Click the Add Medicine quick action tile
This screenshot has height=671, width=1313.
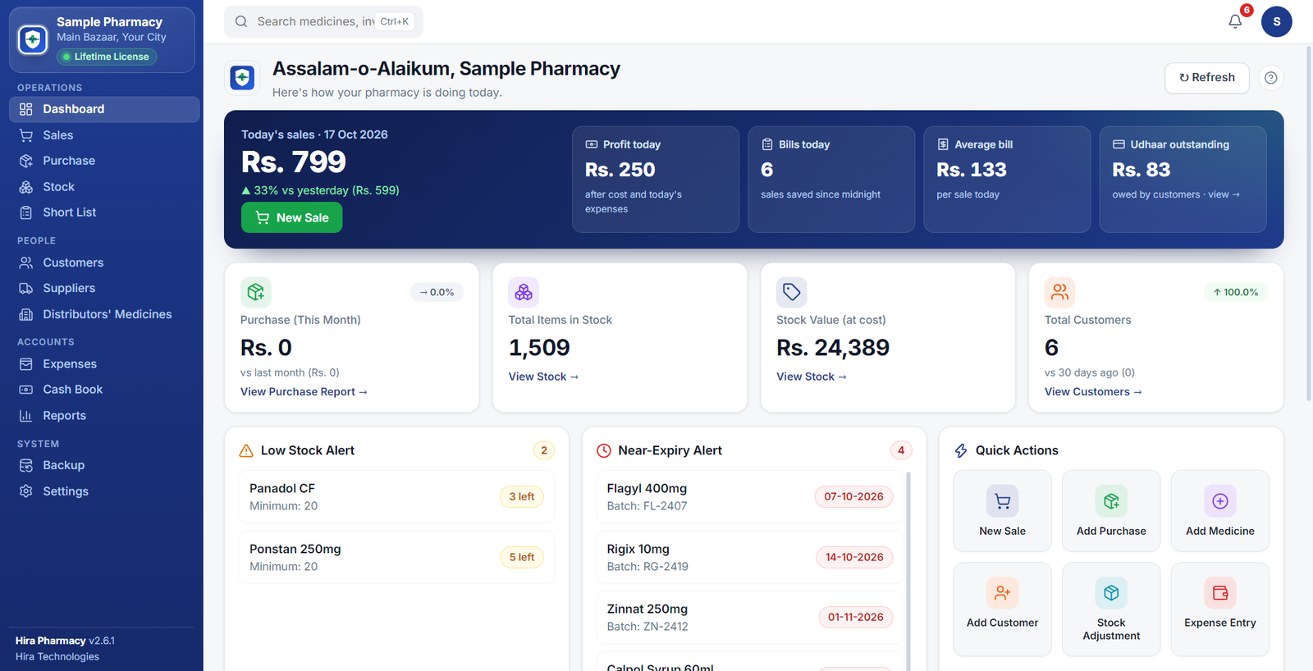(x=1219, y=511)
